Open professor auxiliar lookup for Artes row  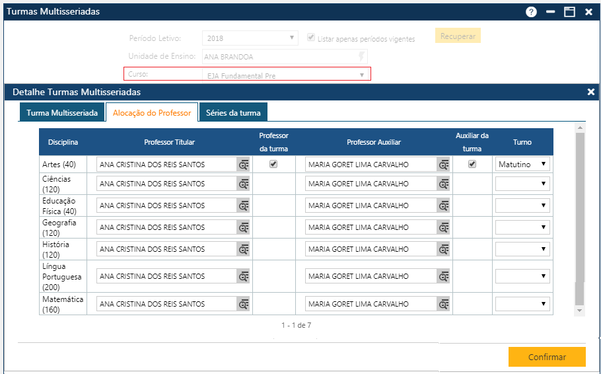(x=443, y=165)
